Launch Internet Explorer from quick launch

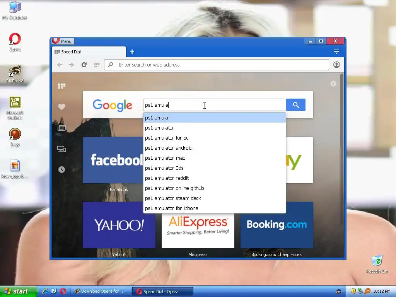tap(46, 292)
